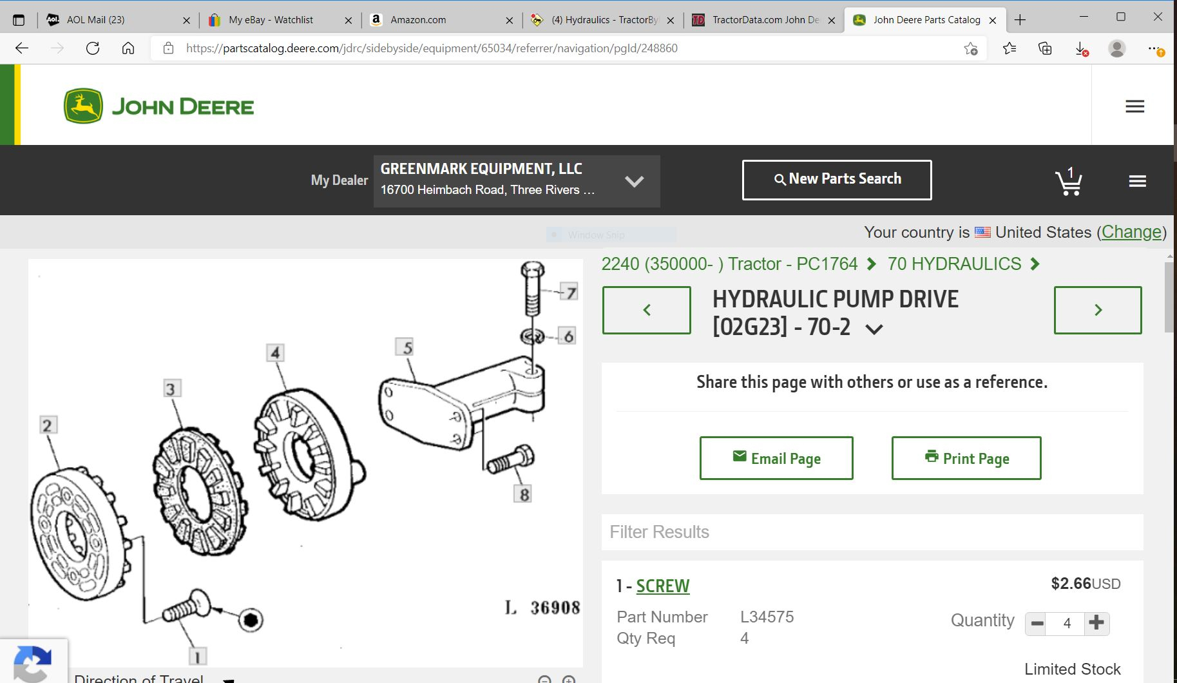The width and height of the screenshot is (1177, 683).
Task: Go to browser home page
Action: 128,48
